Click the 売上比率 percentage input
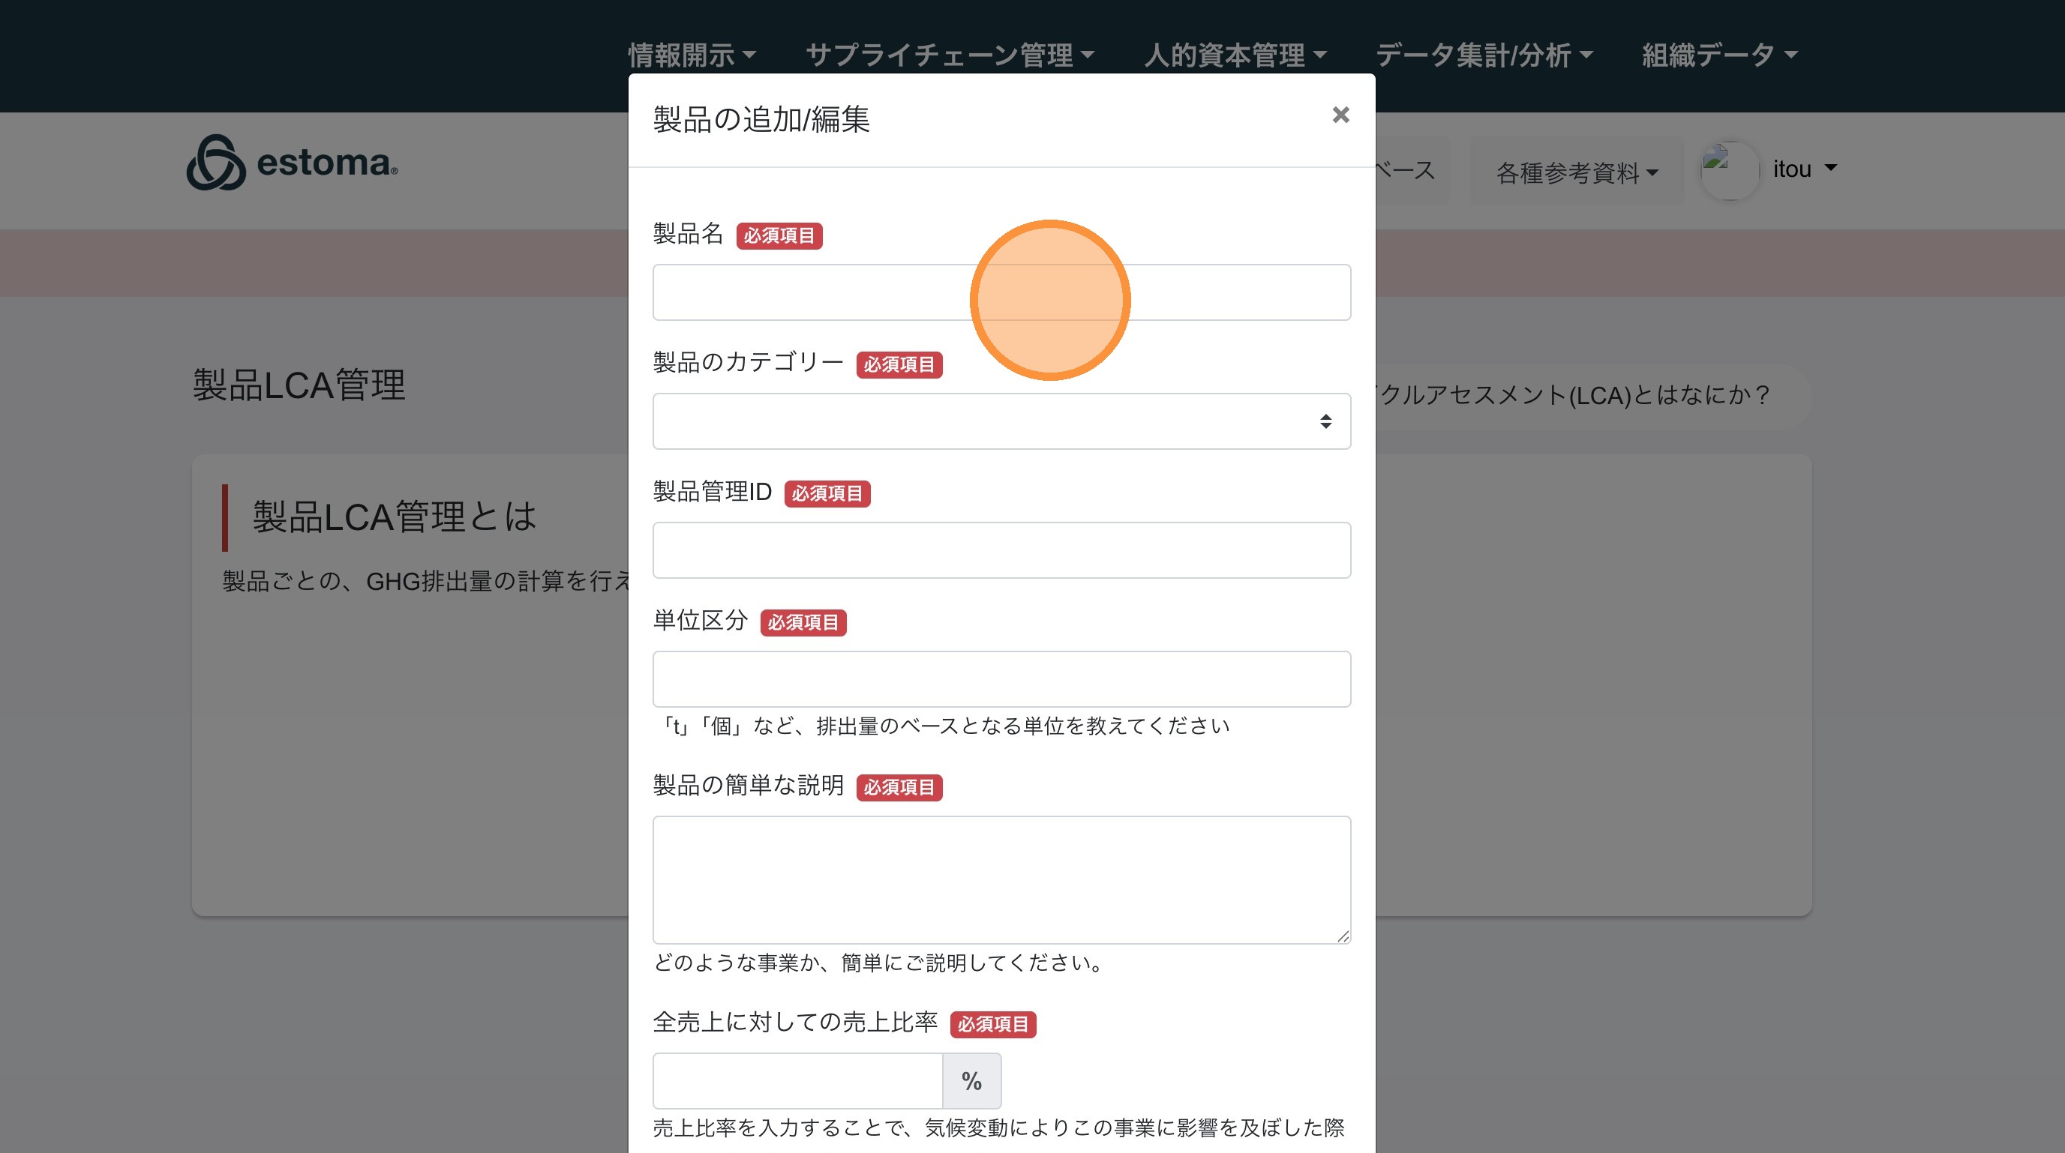Image resolution: width=2065 pixels, height=1153 pixels. coord(797,1081)
